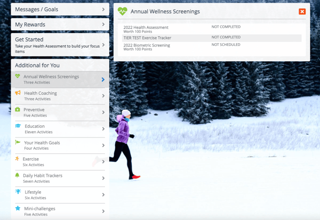Open Get Started via its arrow
Viewport: 320px width, 220px height.
click(x=103, y=45)
